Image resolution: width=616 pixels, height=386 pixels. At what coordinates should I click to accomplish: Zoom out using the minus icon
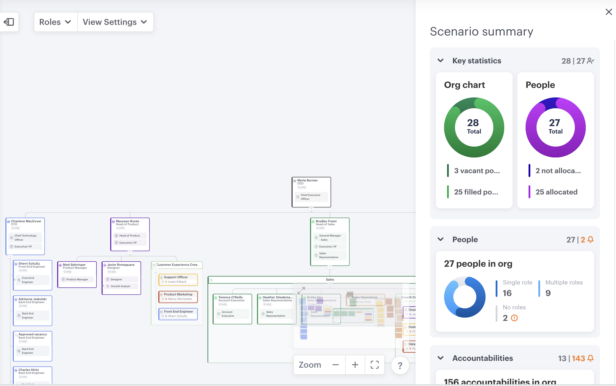(x=335, y=365)
